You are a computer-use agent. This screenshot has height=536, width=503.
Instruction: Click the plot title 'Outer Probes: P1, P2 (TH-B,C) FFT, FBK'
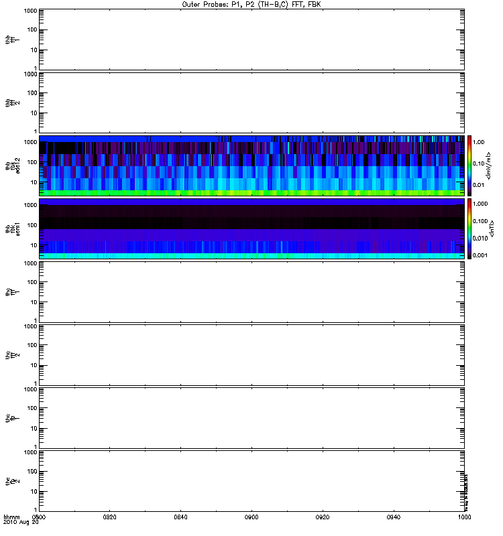pos(251,5)
